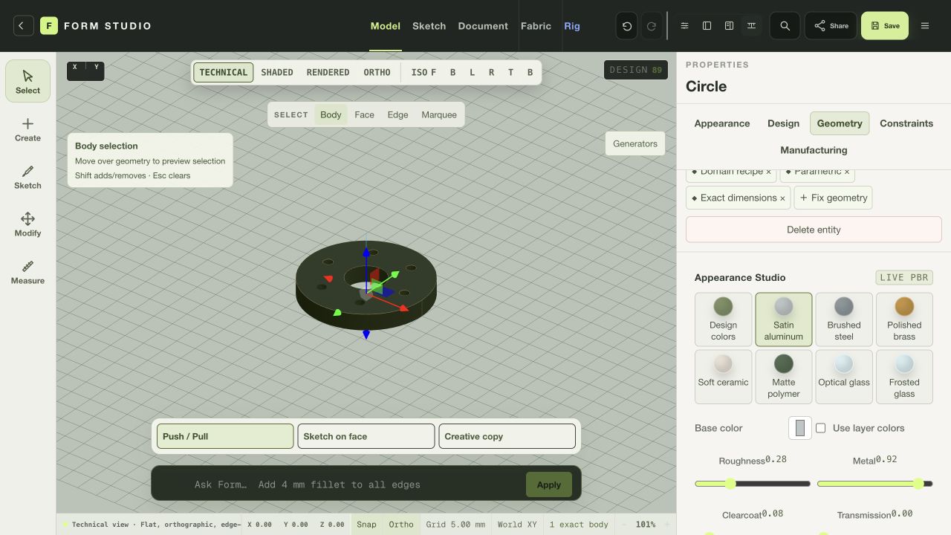Select the Brushed steel material thumbnail
This screenshot has height=535, width=951.
pyautogui.click(x=844, y=320)
